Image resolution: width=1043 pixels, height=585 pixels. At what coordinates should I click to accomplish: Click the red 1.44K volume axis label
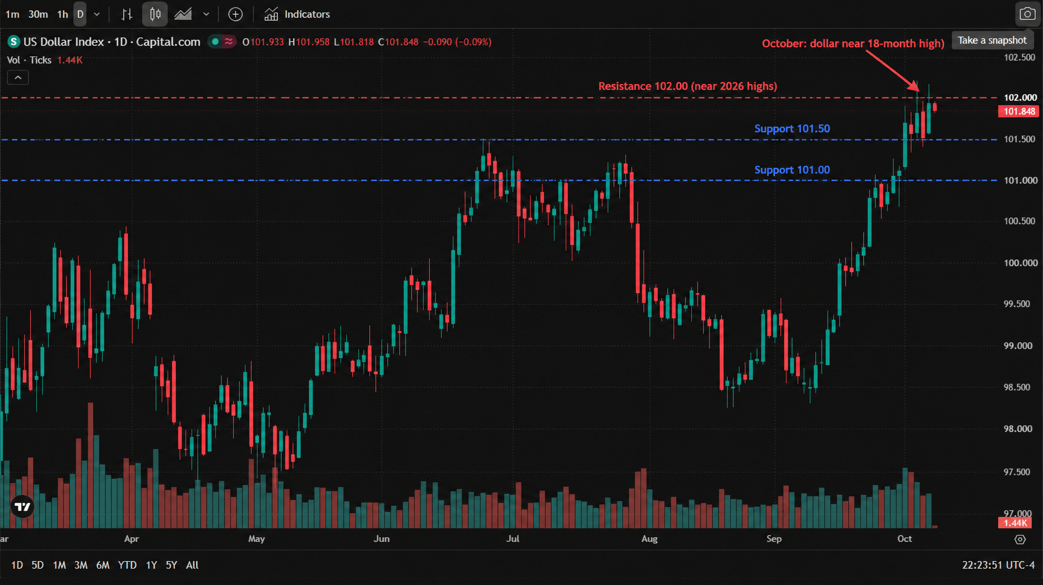point(1016,523)
